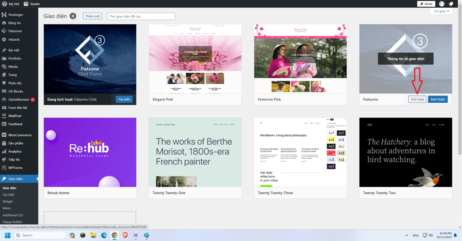The height and width of the screenshot is (241, 462).
Task: Open Thông tin về giao diện overlay
Action: pyautogui.click(x=406, y=59)
